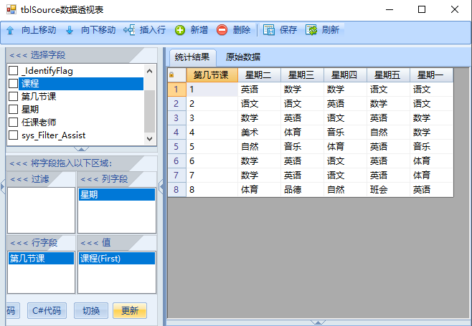Image resolution: width=472 pixels, height=326 pixels.
Task: Click splitter arrow between panels
Action: click(161, 187)
